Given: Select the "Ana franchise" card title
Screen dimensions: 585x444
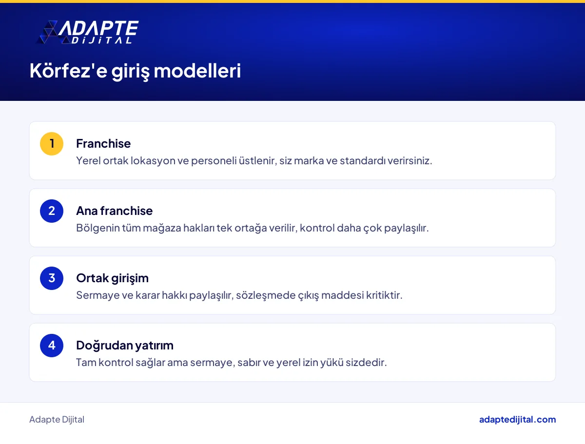Looking at the screenshot, I should point(115,211).
